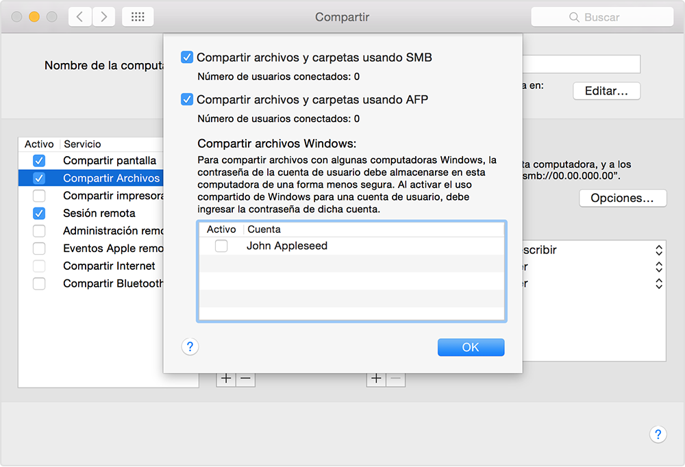
Task: Remove a shared folder with the minus button
Action: pyautogui.click(x=245, y=378)
